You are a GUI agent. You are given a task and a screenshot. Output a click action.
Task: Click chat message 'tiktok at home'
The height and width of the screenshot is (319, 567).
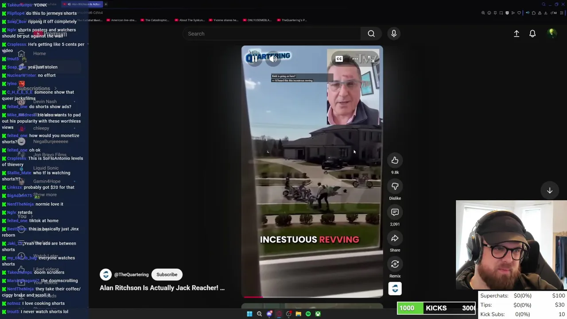coord(43,221)
